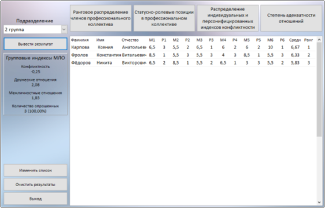This screenshot has width=325, height=208.
Task: Click the 'Межличностные отношения' value 1,83
Action: tap(35, 98)
